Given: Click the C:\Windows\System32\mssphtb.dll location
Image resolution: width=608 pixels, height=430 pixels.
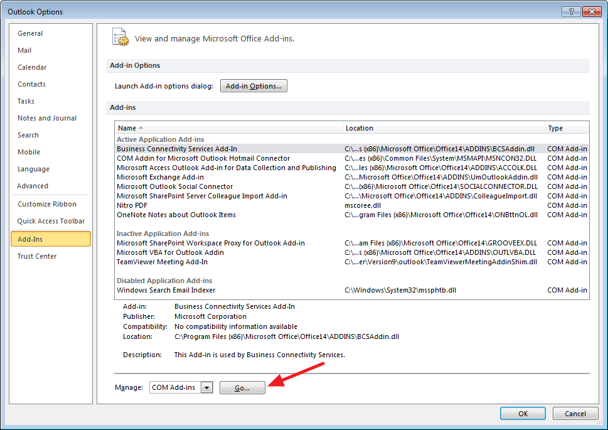Looking at the screenshot, I should tap(400, 290).
